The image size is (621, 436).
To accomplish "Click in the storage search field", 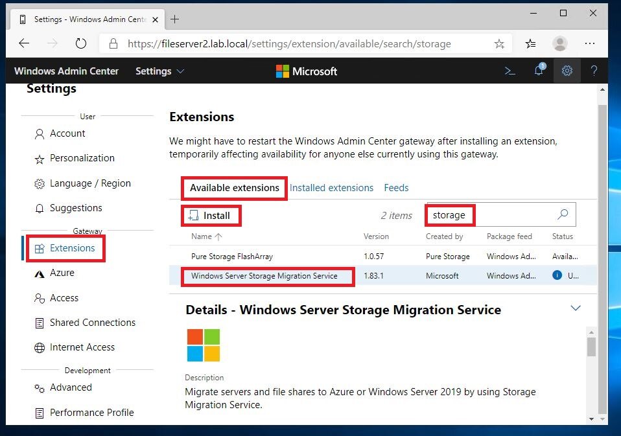I will pos(501,215).
